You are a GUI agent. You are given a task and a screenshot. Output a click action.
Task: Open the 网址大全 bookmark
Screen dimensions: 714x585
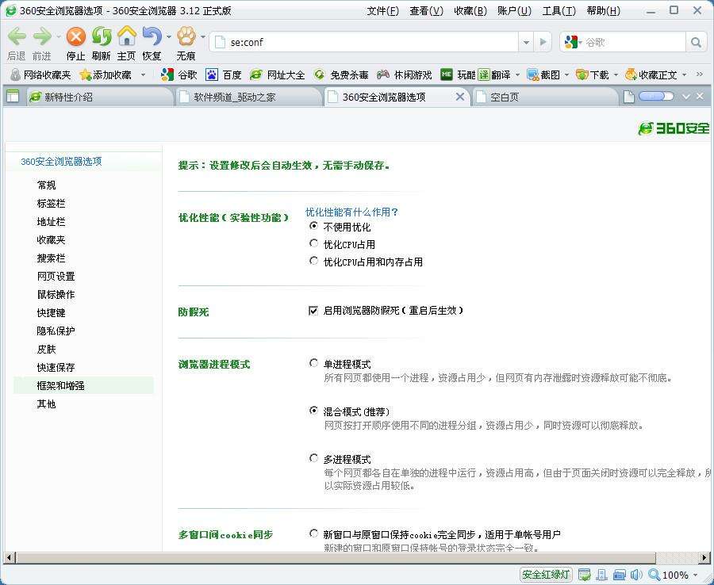click(277, 75)
